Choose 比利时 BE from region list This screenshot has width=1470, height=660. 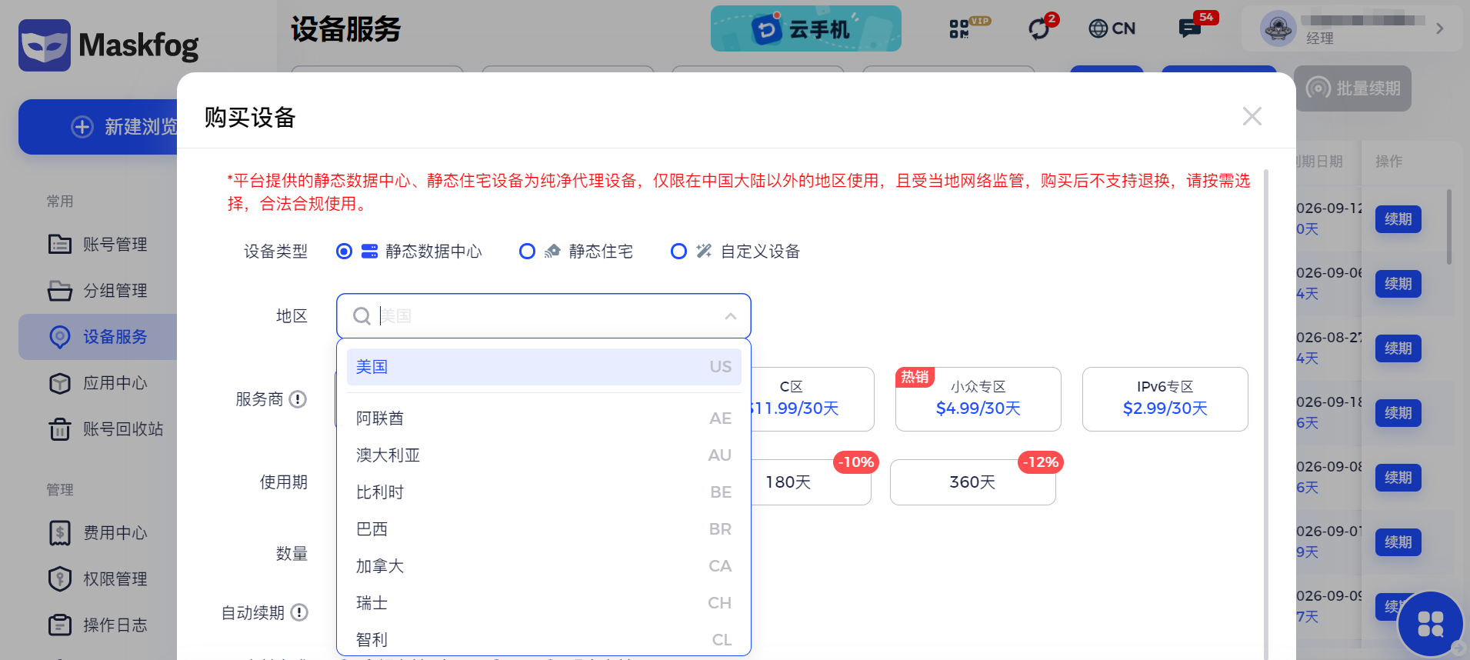(544, 492)
